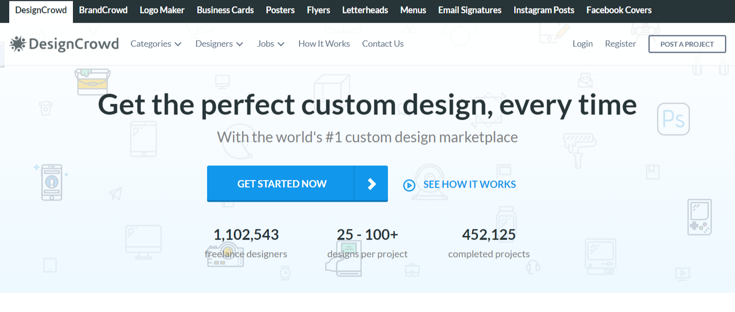This screenshot has width=735, height=312.
Task: Click the play icon beside See How It Works
Action: [x=409, y=184]
